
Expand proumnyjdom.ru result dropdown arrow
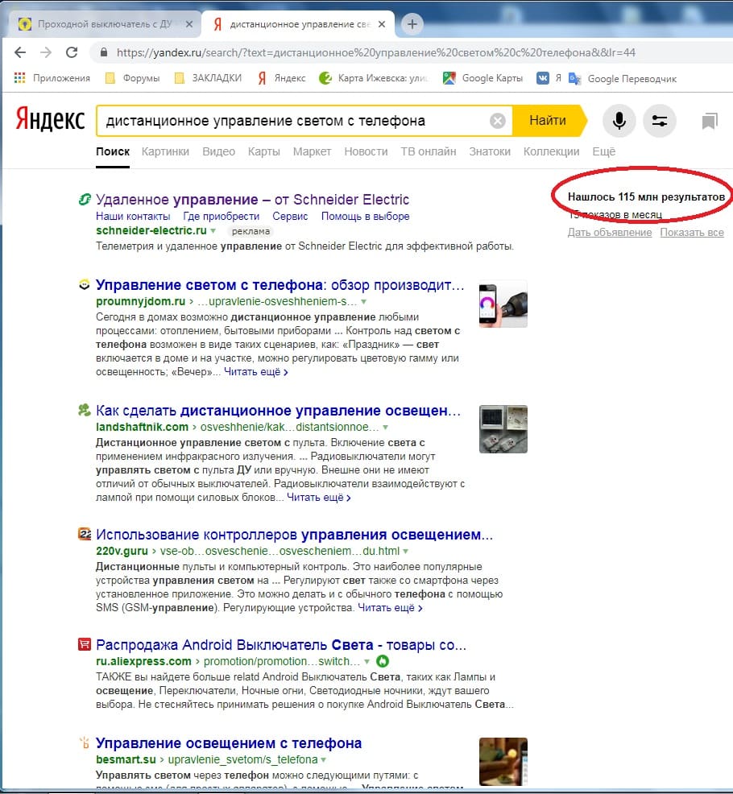coord(364,301)
